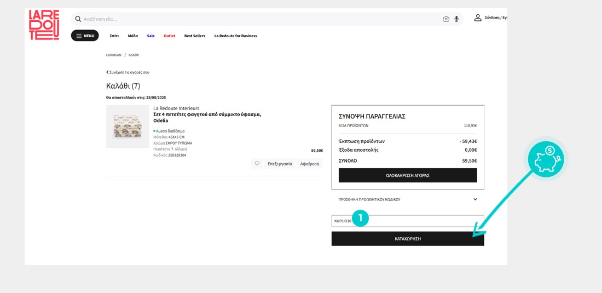Open the Outlet section

[x=170, y=36]
